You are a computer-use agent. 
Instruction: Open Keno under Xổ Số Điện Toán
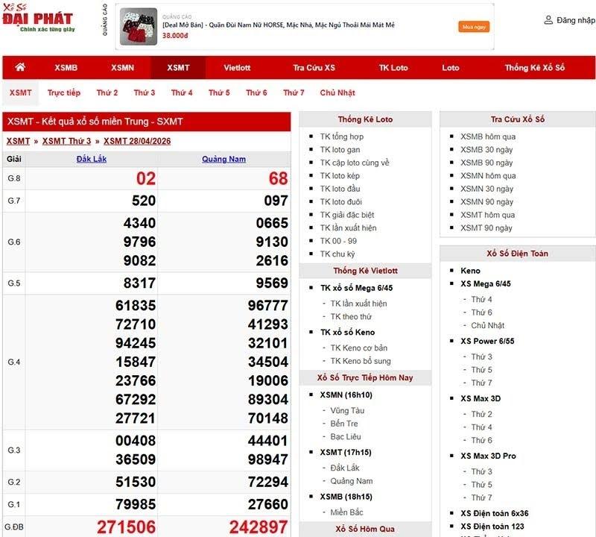tap(470, 271)
